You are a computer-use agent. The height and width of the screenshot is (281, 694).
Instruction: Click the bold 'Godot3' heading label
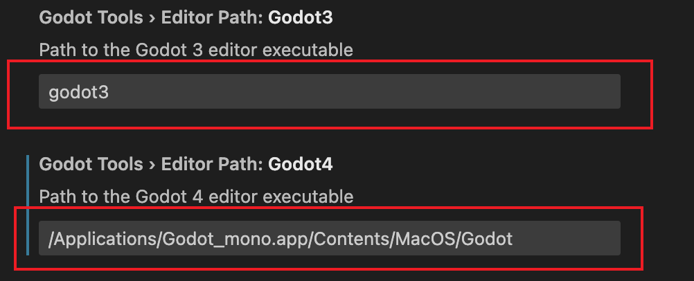pyautogui.click(x=300, y=17)
